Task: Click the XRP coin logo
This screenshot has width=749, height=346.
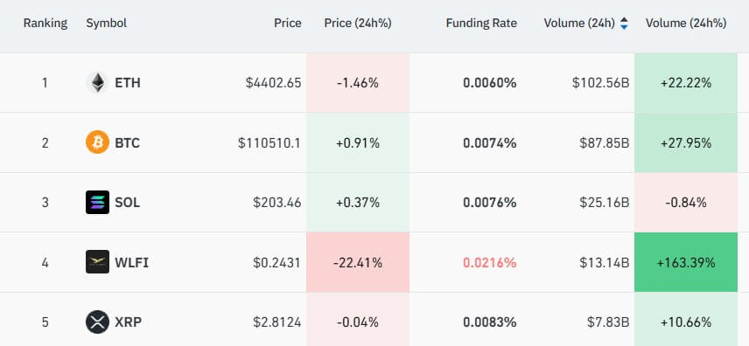Action: coord(97,322)
